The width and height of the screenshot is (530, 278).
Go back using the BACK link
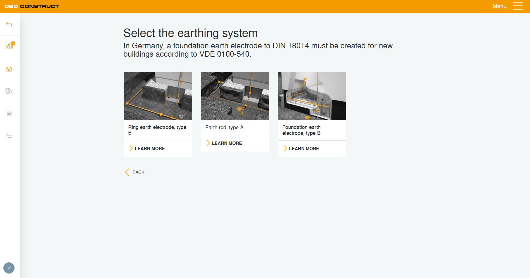pos(135,172)
